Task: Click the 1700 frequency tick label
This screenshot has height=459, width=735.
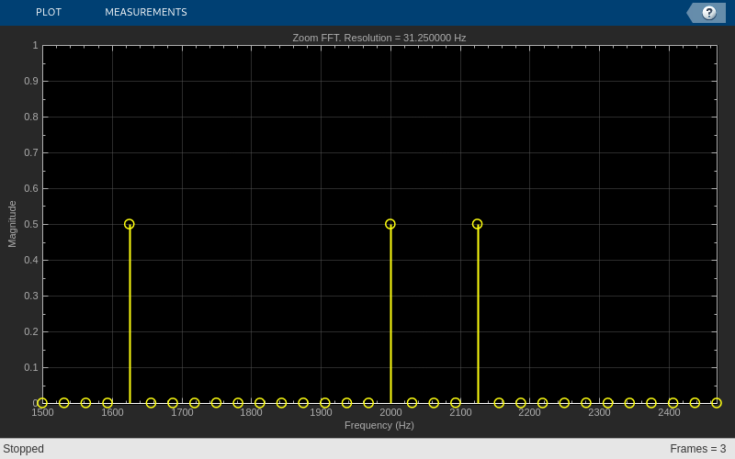Action: tap(182, 412)
